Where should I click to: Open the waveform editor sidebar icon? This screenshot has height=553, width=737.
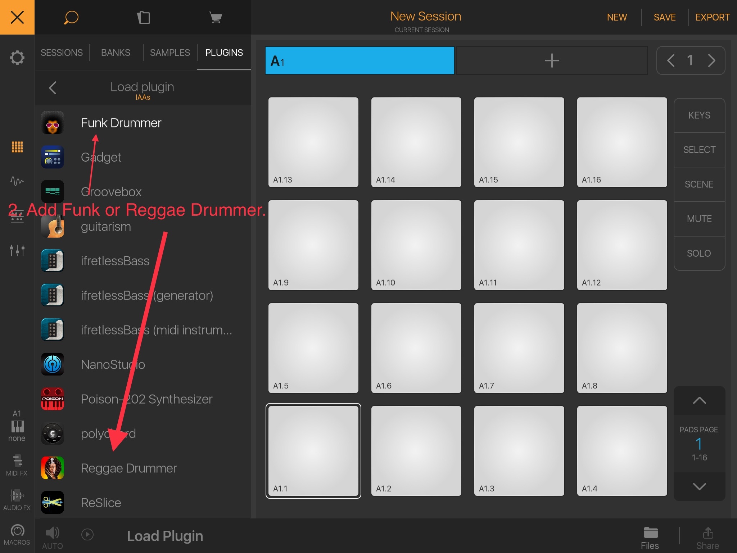tap(17, 181)
